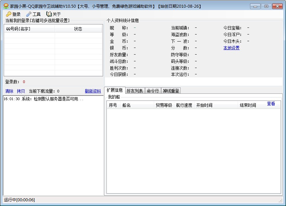The image size is (286, 206).
Task: Open the 本地设置 local settings link
Action: click(231, 48)
